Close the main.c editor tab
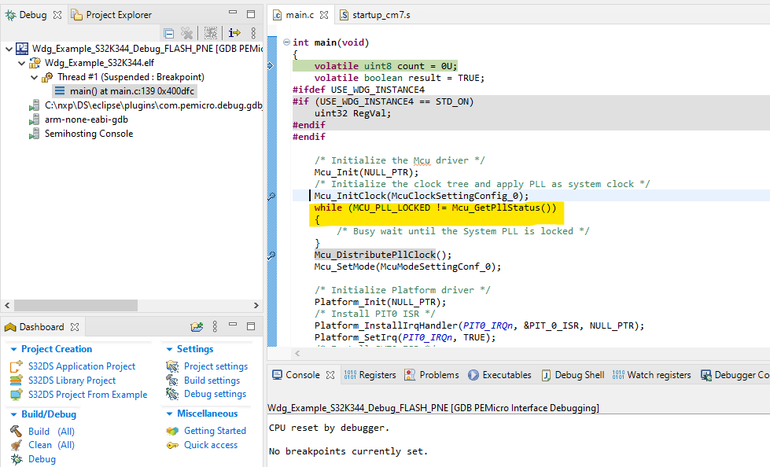Image resolution: width=770 pixels, height=467 pixels. (324, 15)
